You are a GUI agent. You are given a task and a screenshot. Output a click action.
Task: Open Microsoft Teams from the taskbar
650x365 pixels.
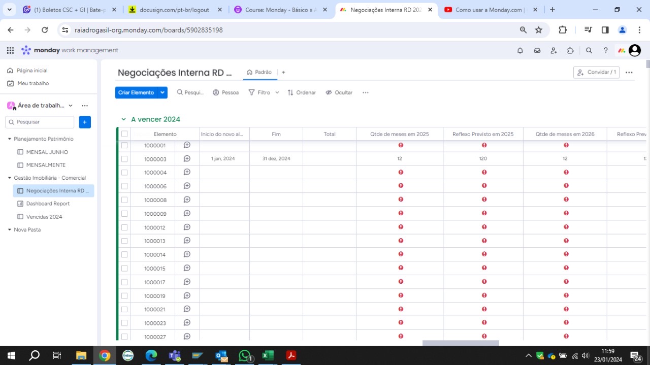pyautogui.click(x=175, y=355)
